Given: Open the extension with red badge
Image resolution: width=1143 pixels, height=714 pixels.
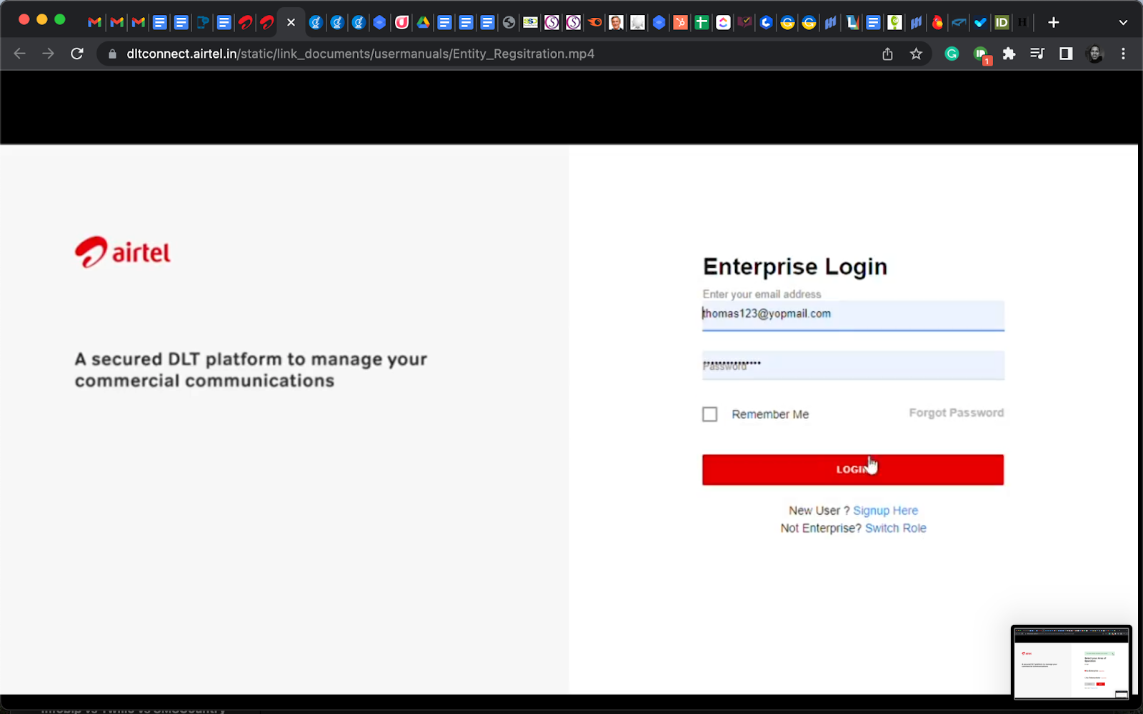Looking at the screenshot, I should tap(982, 55).
